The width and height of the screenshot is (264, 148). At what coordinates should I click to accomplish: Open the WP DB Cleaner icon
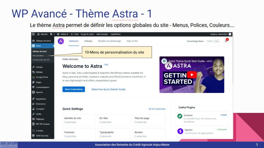33,124
